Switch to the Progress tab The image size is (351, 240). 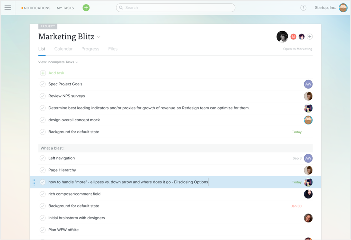click(90, 49)
